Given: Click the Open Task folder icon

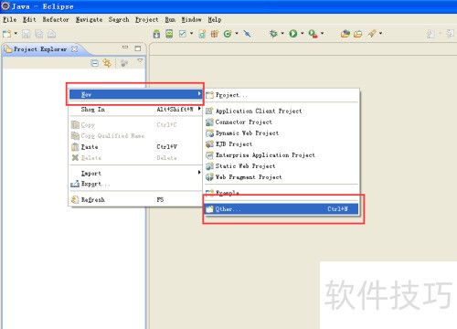Looking at the screenshot, I should pos(358,34).
